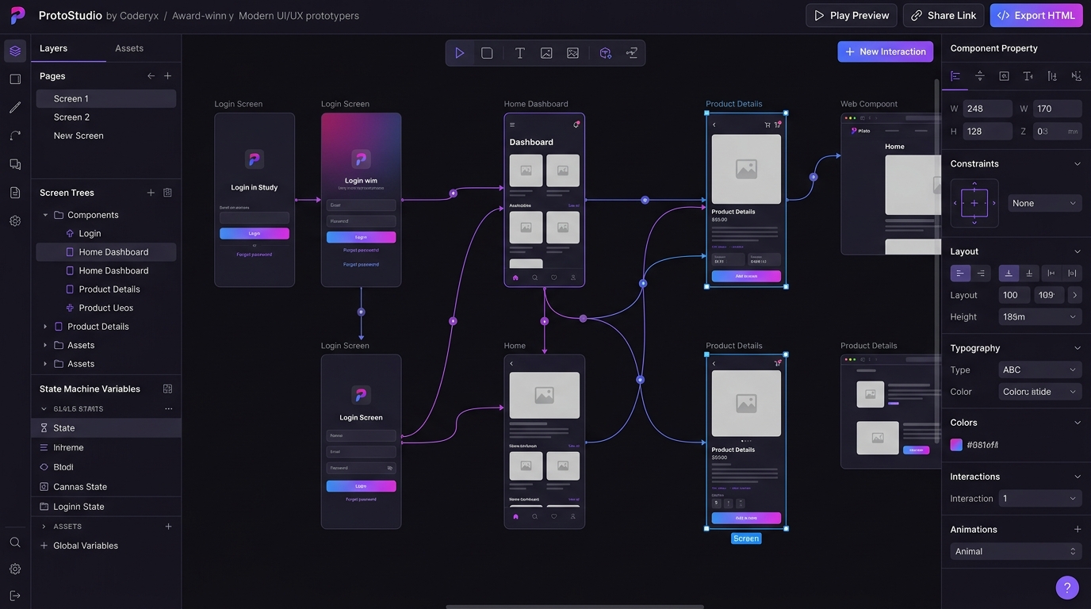Toggle right text alignment in Layout section
This screenshot has height=609, width=1091.
[982, 274]
